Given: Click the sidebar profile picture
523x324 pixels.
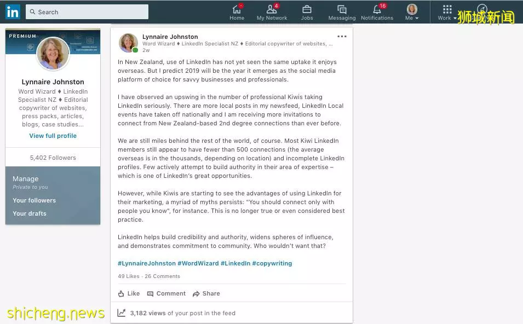Looking at the screenshot, I should click(x=53, y=53).
